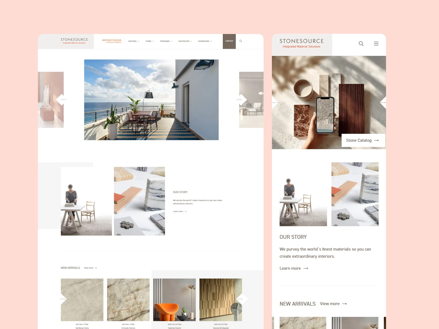Open search in the mobile header

(x=361, y=44)
